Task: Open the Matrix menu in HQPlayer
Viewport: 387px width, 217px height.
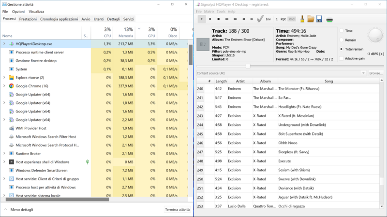Action: 209,11
